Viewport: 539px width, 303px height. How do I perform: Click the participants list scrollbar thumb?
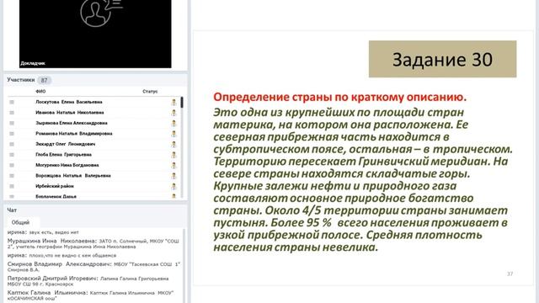(x=182, y=103)
